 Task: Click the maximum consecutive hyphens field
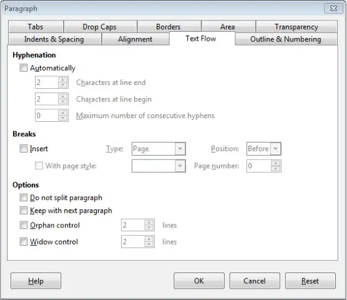(52, 115)
